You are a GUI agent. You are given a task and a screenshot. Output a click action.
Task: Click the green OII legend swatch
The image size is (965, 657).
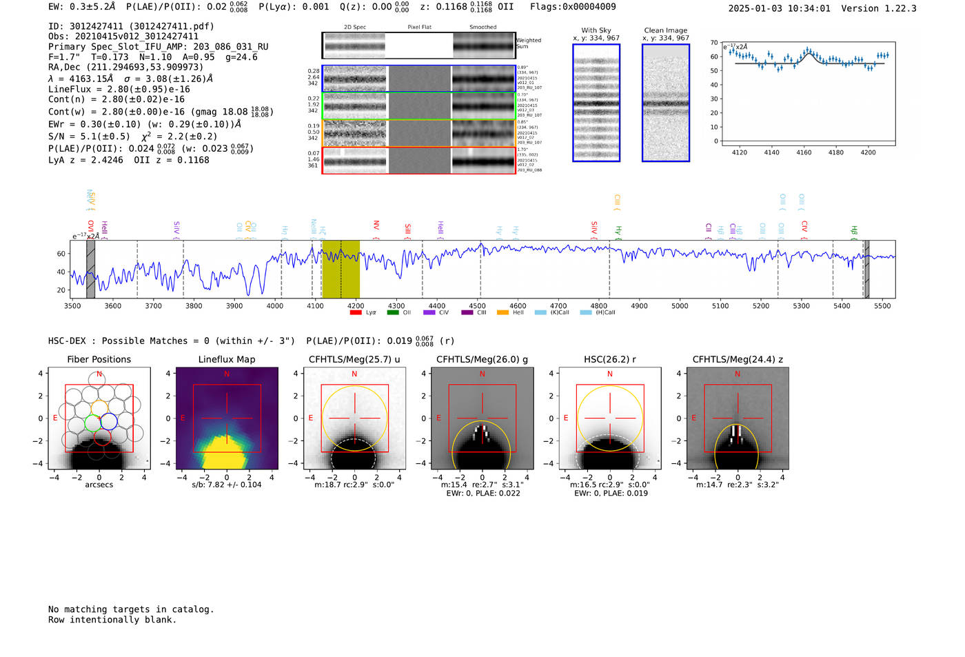[393, 312]
